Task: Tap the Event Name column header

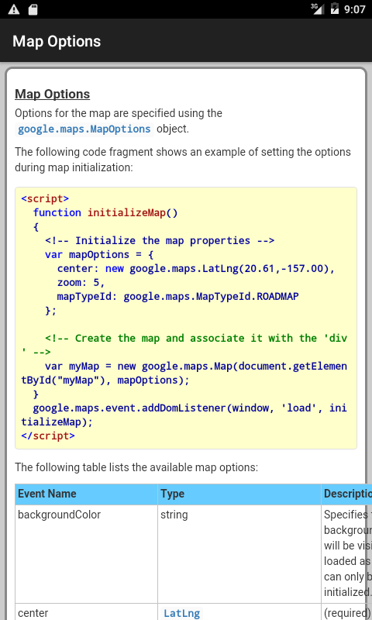Action: click(86, 494)
